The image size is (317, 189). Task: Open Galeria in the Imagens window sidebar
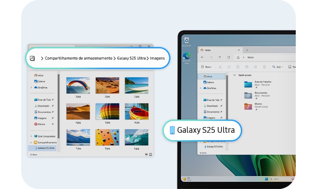point(40,81)
